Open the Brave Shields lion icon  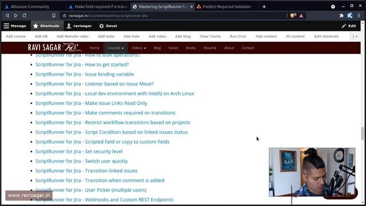[x=293, y=15]
